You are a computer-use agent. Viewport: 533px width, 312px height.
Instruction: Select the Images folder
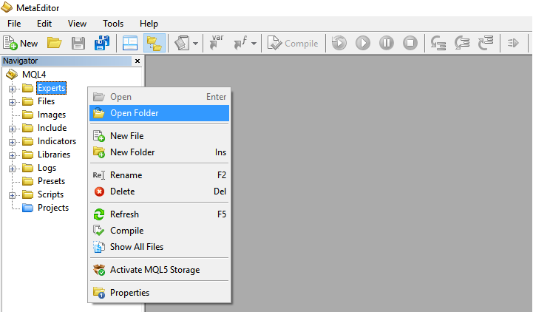point(52,115)
